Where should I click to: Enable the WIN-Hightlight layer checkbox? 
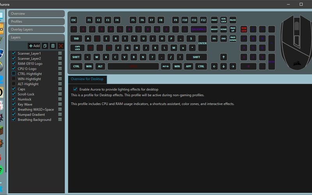point(14,79)
